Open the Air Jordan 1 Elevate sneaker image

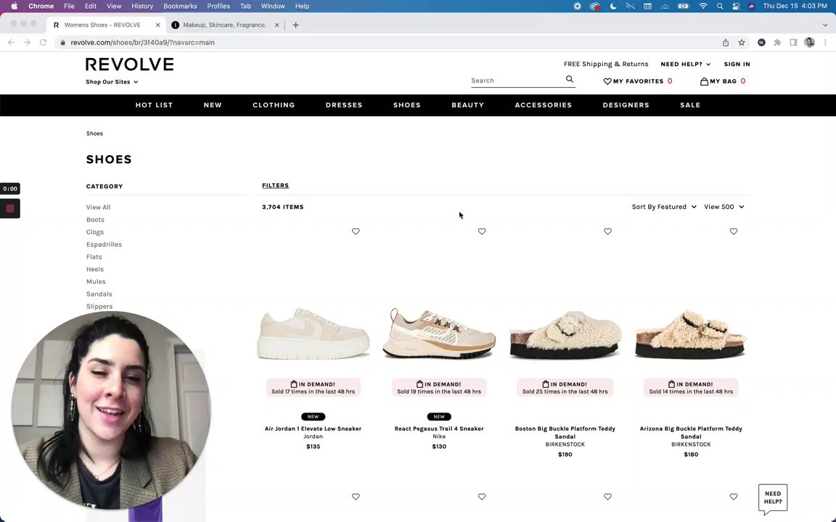coord(313,333)
